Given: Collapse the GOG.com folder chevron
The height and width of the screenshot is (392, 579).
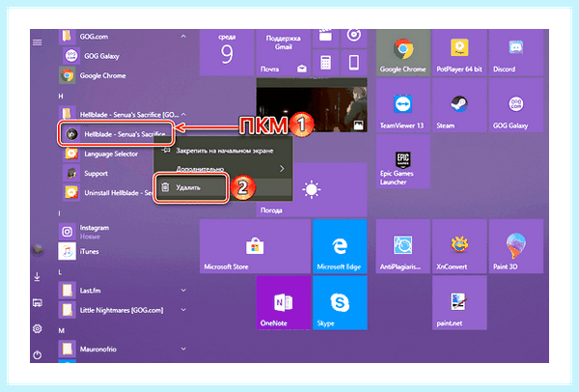Looking at the screenshot, I should click(x=183, y=37).
